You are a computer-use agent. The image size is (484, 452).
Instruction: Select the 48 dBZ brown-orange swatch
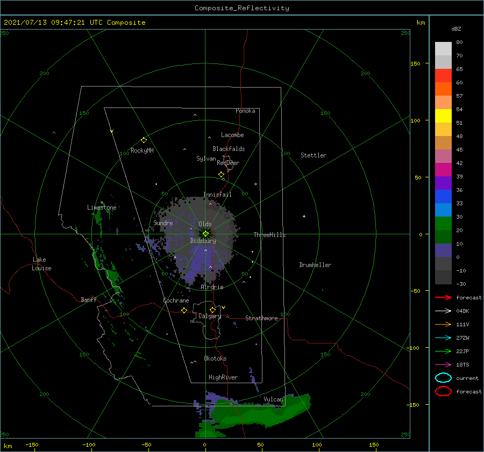click(x=443, y=142)
